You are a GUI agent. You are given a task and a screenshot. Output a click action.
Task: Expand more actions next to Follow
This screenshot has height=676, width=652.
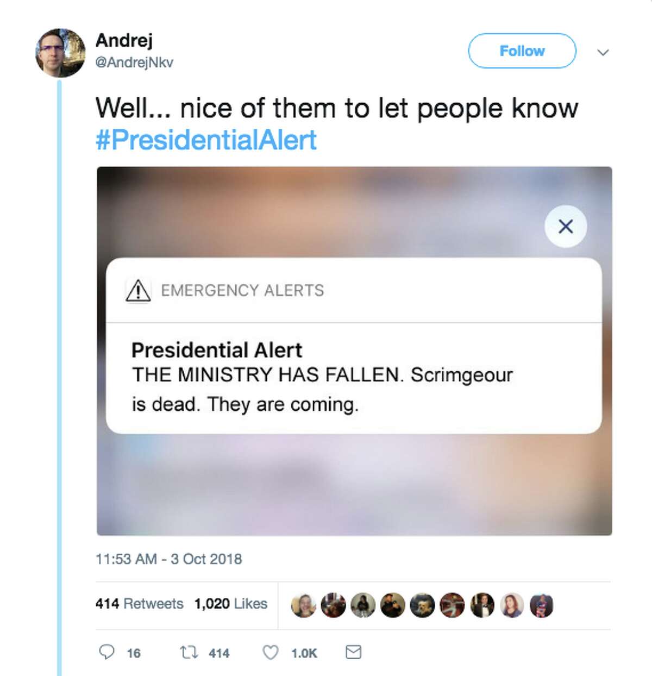click(603, 52)
